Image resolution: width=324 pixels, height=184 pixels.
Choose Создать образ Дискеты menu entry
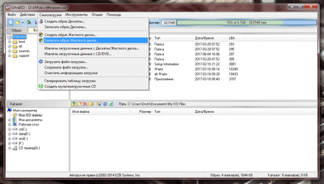[93, 21]
